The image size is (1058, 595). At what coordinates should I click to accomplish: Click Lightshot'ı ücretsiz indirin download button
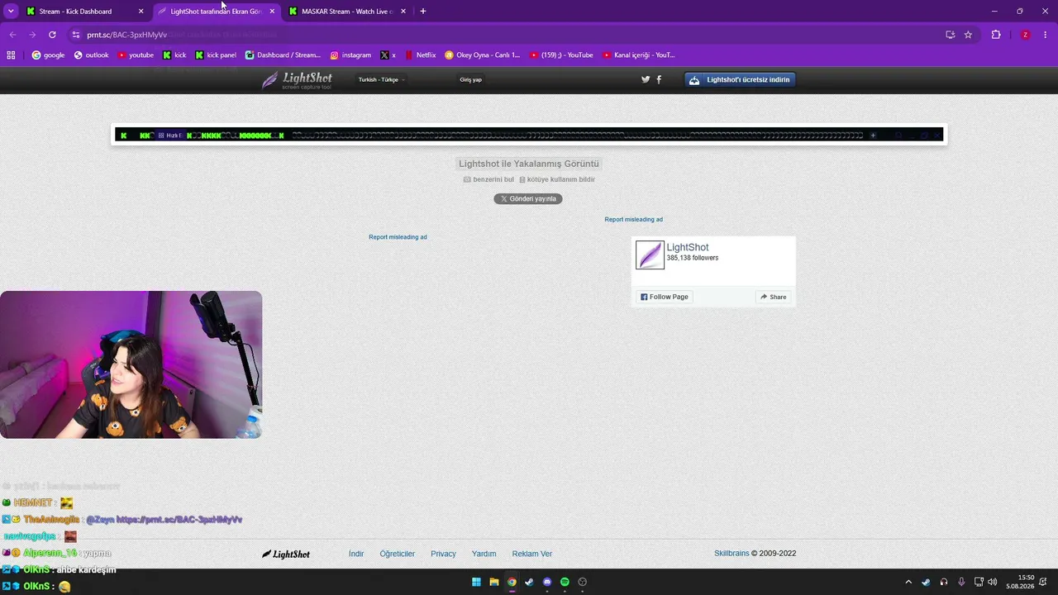[740, 79]
